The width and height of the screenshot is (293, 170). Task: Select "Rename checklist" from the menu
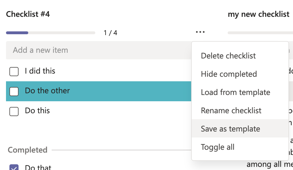231,110
